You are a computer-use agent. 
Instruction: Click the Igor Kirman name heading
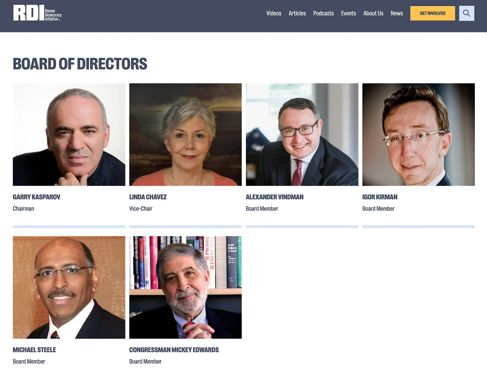click(x=379, y=197)
